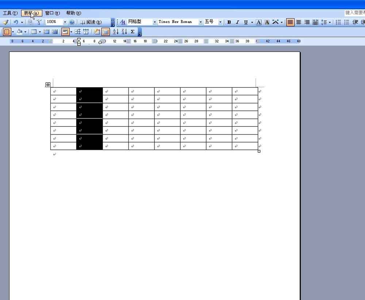Click the first-line indent marker on ruler
Screen dimensions: 365x300
[x=79, y=39]
